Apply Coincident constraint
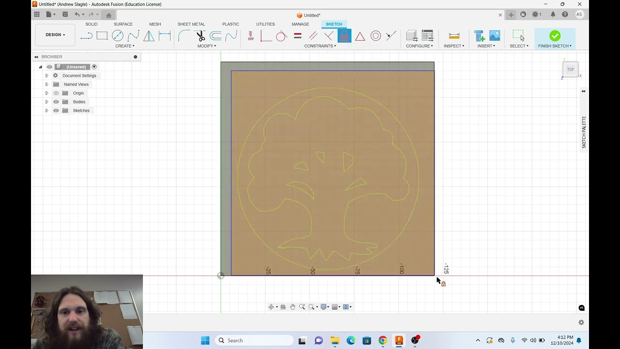This screenshot has width=620, height=349. pyautogui.click(x=266, y=36)
